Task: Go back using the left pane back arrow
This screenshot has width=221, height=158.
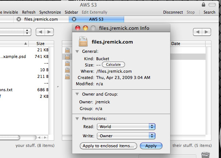Action: pyautogui.click(x=40, y=32)
